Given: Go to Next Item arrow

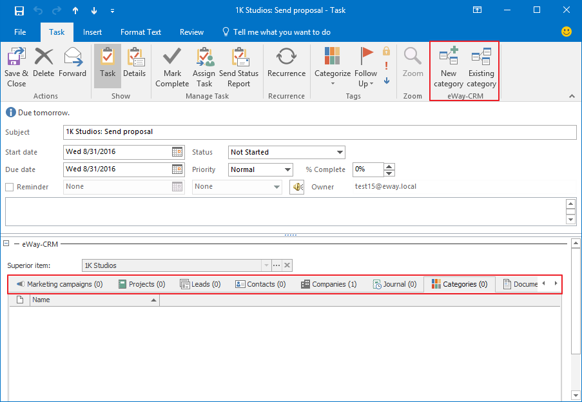Looking at the screenshot, I should pyautogui.click(x=94, y=11).
